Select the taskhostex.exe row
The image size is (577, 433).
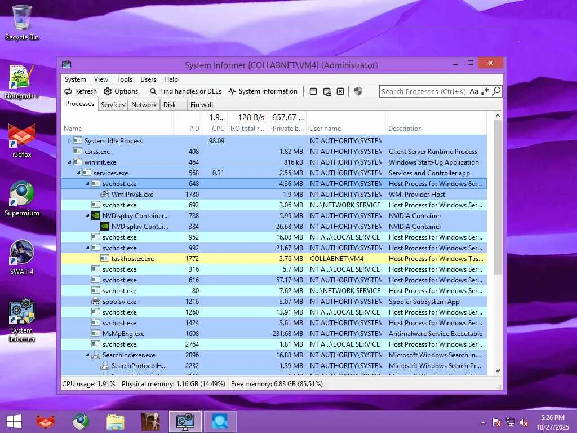click(274, 258)
